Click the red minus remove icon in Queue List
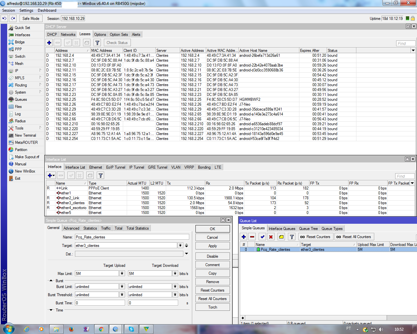417x334 pixels. tap(252, 237)
